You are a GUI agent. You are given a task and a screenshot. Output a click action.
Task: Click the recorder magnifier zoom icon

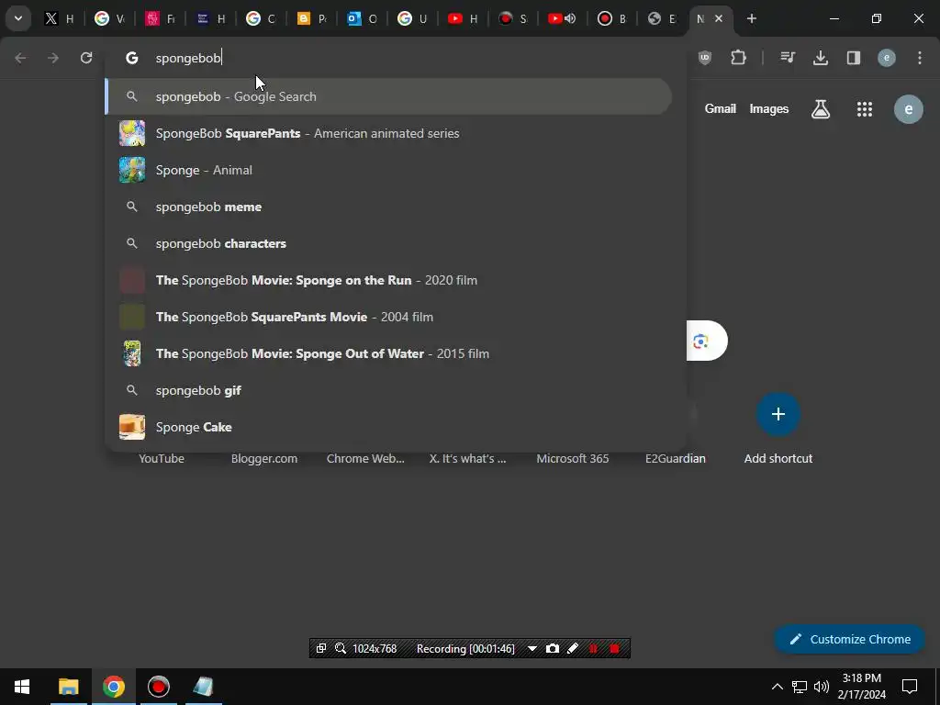[341, 648]
